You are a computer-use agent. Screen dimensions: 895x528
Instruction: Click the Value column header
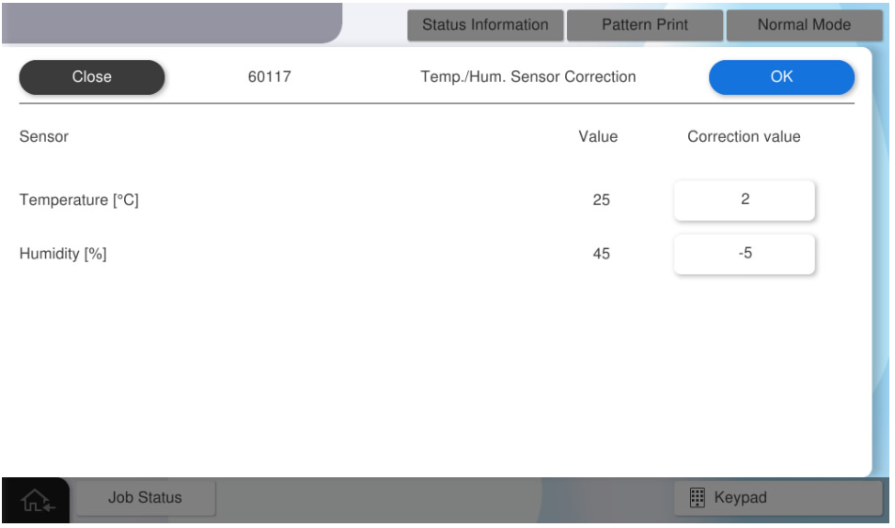(x=598, y=137)
